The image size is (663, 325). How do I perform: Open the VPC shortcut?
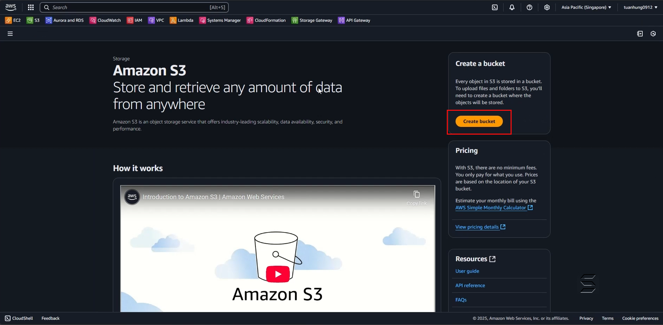tap(156, 20)
